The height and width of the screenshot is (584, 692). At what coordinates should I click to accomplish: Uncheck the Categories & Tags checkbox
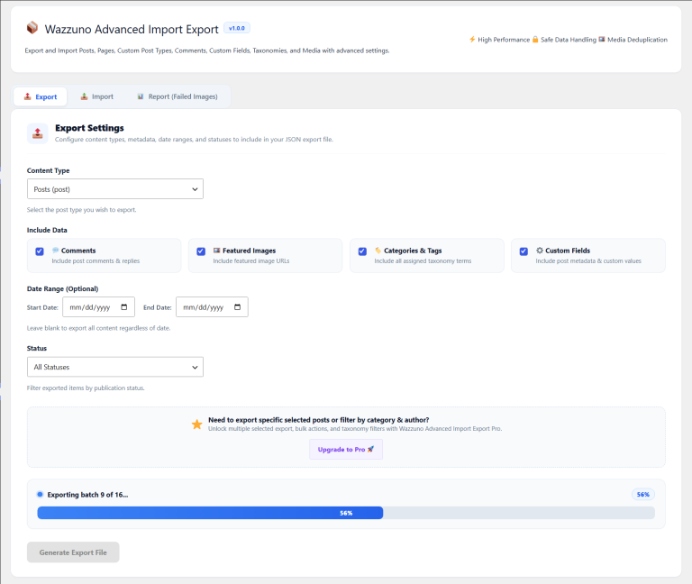[x=362, y=251]
